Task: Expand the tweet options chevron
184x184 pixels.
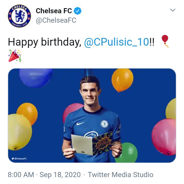Action: (x=173, y=10)
